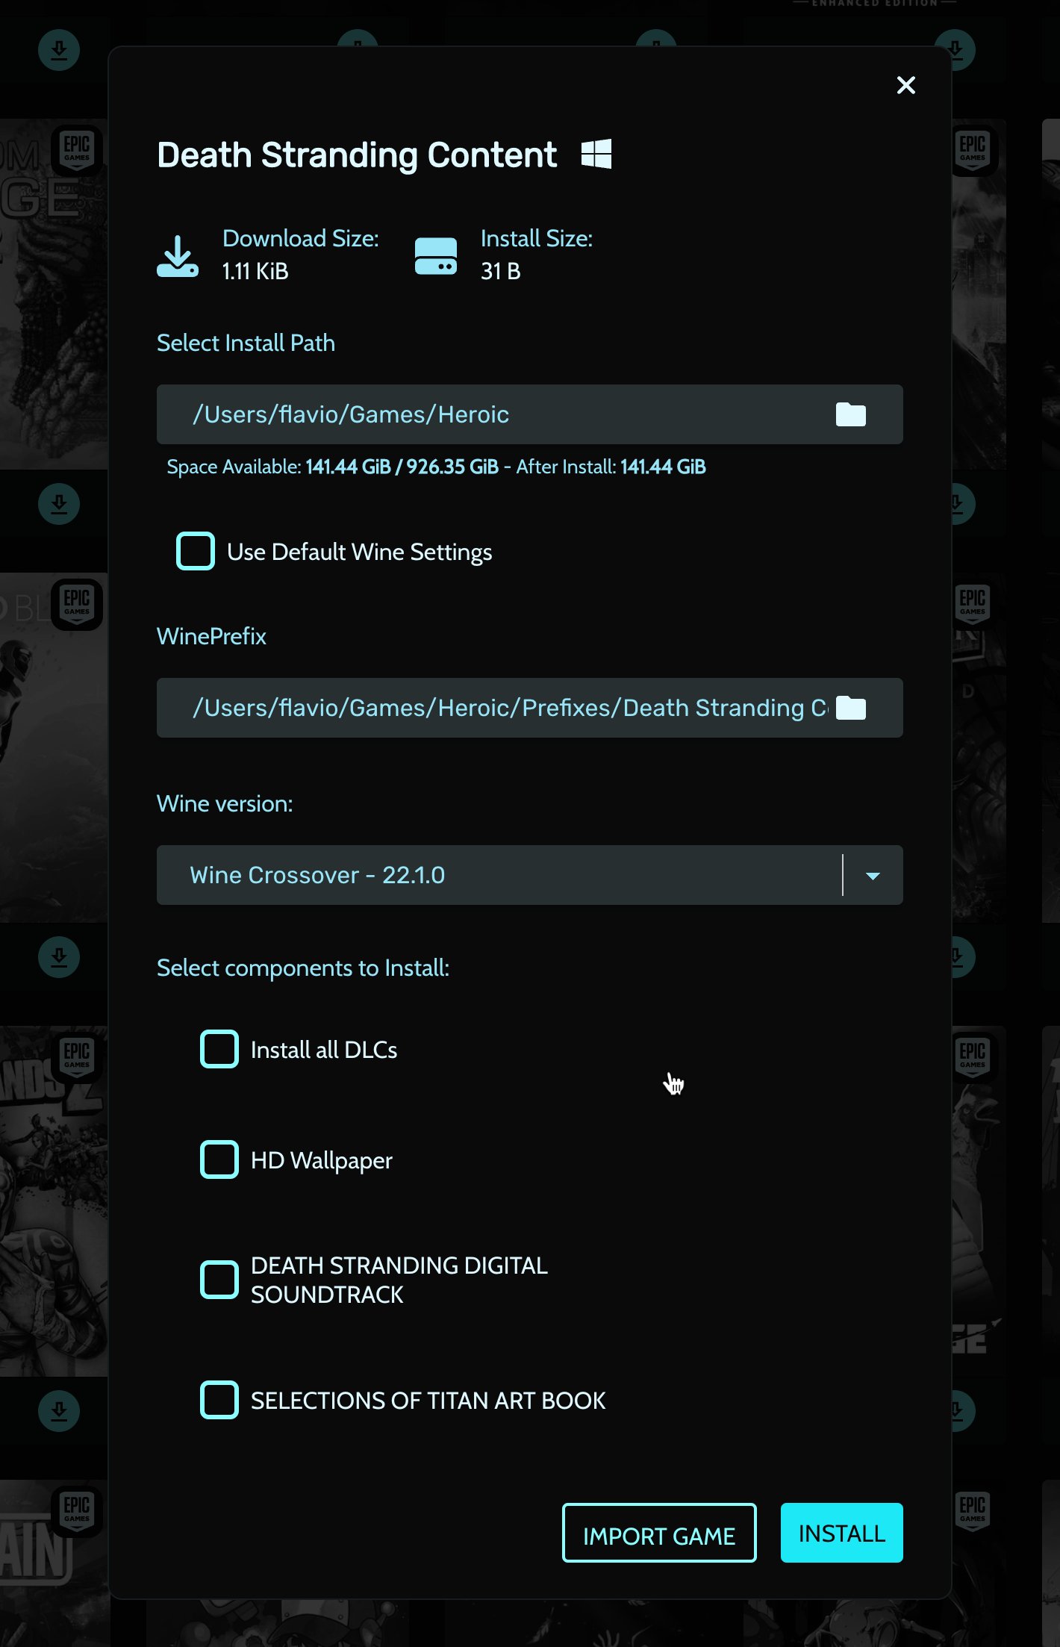The height and width of the screenshot is (1647, 1060).
Task: Click the 'Space Available: 141.44 GiB' text
Action: pyautogui.click(x=278, y=467)
